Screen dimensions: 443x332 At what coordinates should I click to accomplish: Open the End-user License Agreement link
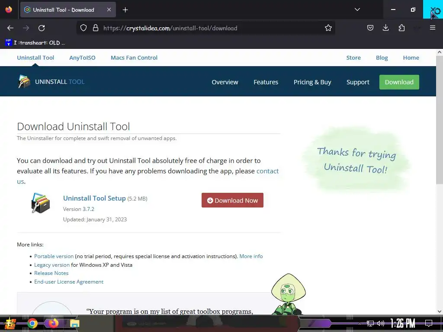click(x=69, y=282)
